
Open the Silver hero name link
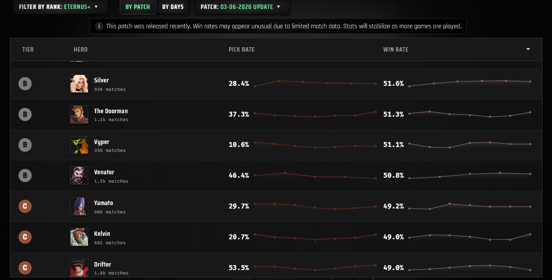coord(101,80)
